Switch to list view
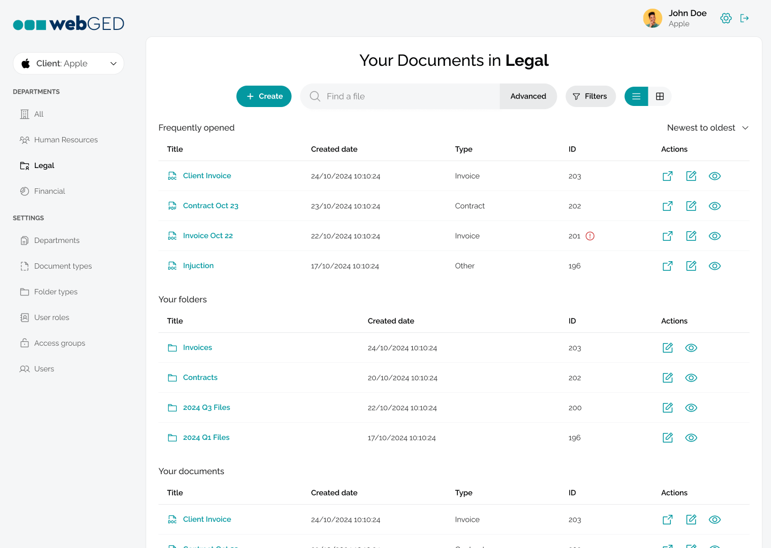The image size is (771, 548). click(x=636, y=96)
